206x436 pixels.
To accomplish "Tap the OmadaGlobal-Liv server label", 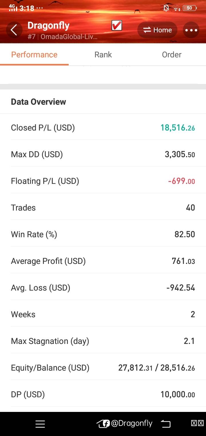I will pyautogui.click(x=69, y=37).
